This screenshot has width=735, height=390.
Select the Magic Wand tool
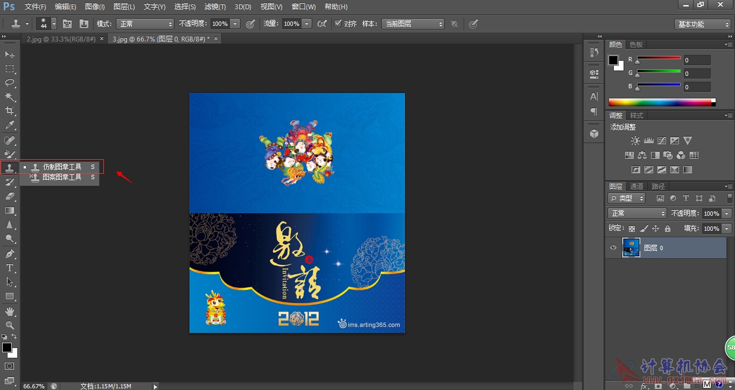pyautogui.click(x=10, y=97)
